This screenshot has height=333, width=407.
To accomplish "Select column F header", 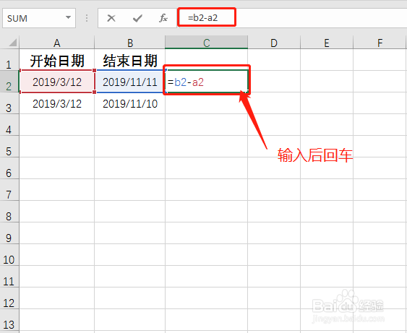I will tap(380, 43).
